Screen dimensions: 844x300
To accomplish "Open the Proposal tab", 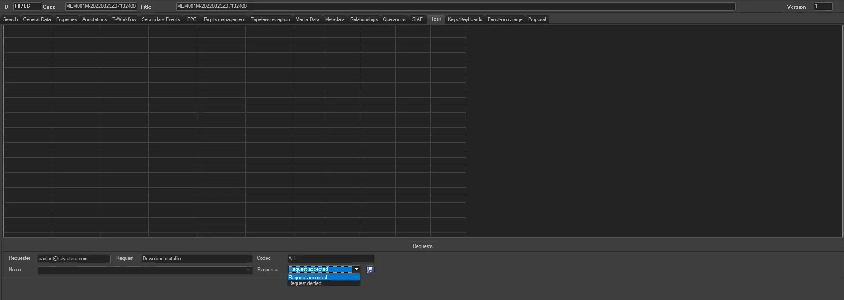I will click(537, 19).
